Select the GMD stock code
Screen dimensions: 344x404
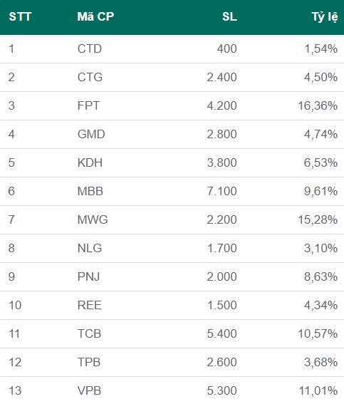coord(91,134)
